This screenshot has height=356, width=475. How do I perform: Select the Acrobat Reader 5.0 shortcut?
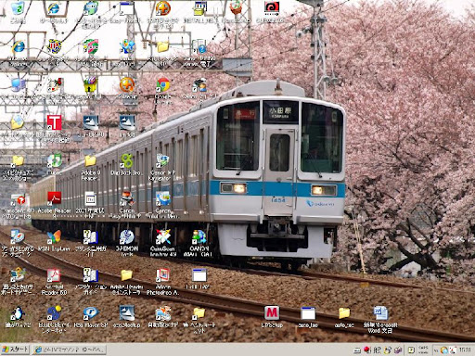click(54, 275)
